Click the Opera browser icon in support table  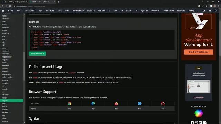(x=163, y=104)
